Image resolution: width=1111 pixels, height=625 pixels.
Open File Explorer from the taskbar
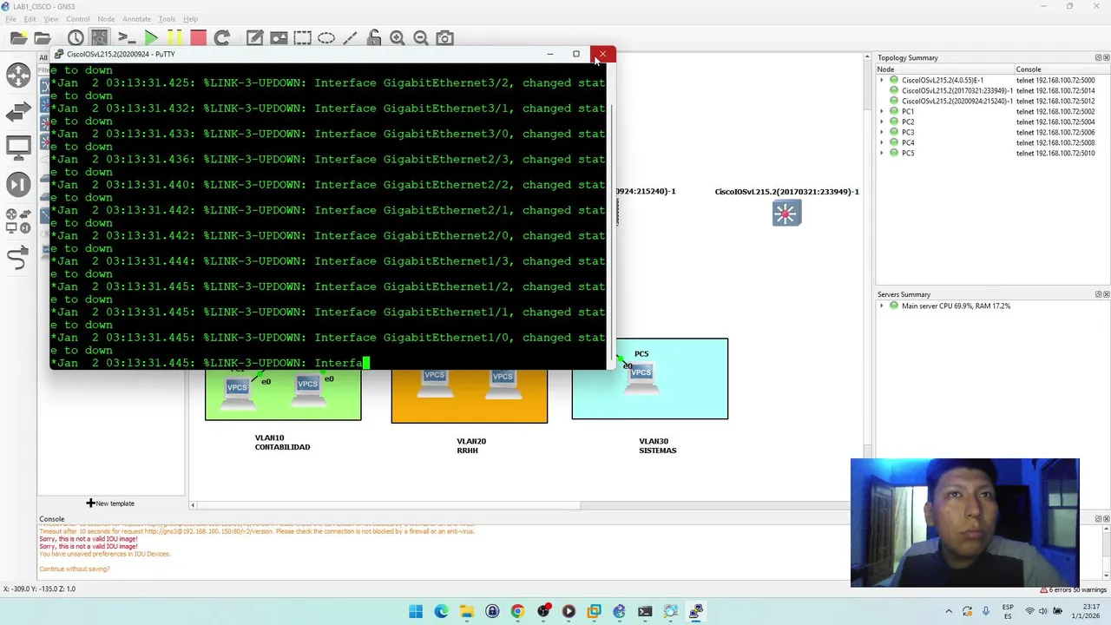(x=466, y=612)
